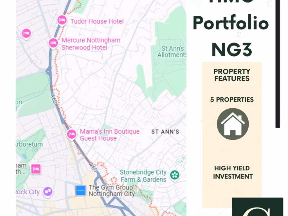
Task: Click Stonebridge City Farm & Gardens text
Action: tap(143, 176)
